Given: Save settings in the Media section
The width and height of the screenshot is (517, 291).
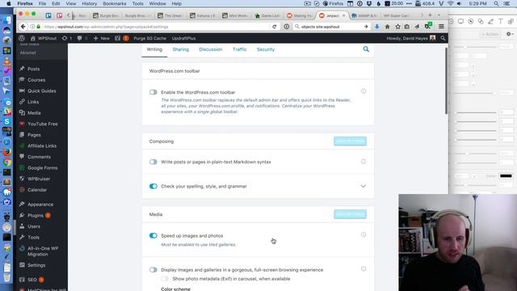Looking at the screenshot, I should click(350, 214).
